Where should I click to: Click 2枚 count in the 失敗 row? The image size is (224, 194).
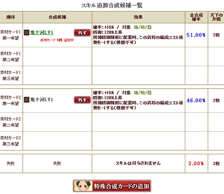coord(217,163)
